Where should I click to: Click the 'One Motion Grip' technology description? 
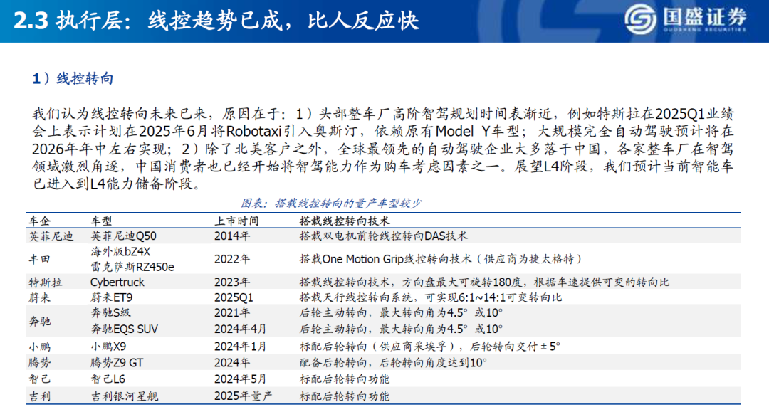pos(441,259)
